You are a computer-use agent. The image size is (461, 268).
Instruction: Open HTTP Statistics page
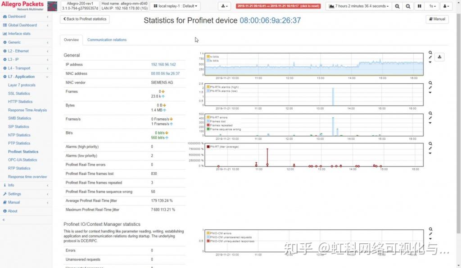point(20,102)
